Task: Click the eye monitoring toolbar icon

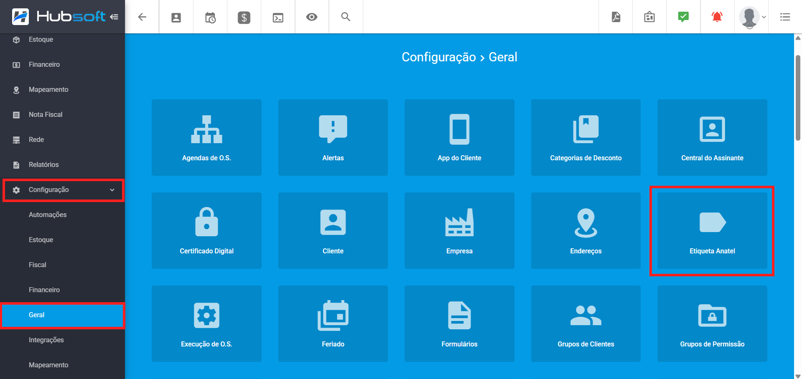Action: coord(311,17)
